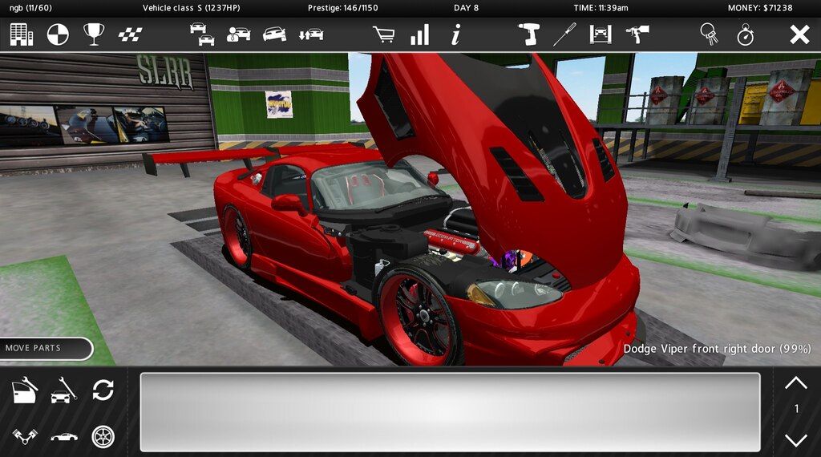Screen dimensions: 821x457
Task: Open the trophy achievements icon
Action: 94,34
